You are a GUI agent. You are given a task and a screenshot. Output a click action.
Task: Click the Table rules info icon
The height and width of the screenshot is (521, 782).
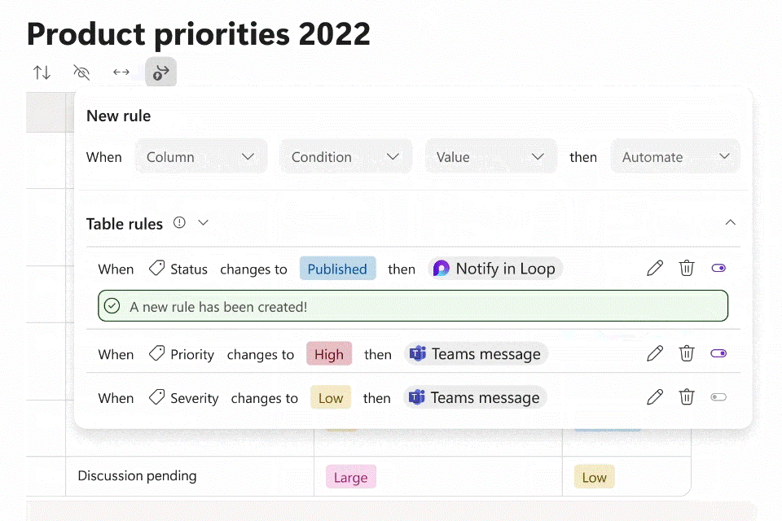(x=180, y=222)
